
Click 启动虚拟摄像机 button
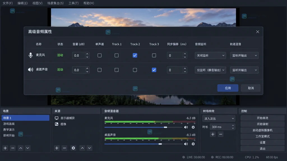point(262,130)
